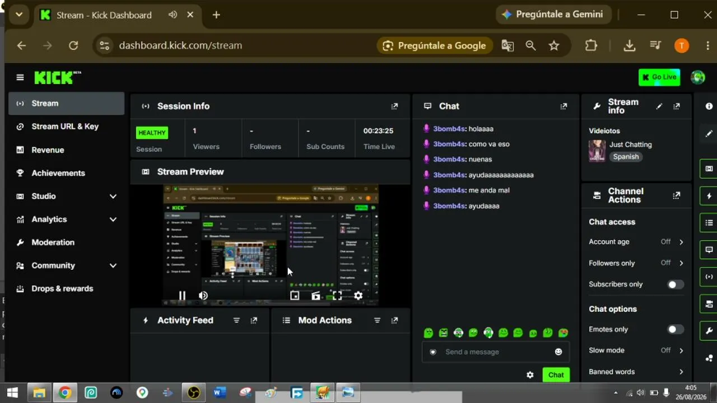Click the Just Chatting category thumbnail
The image size is (717, 403).
coord(597,151)
